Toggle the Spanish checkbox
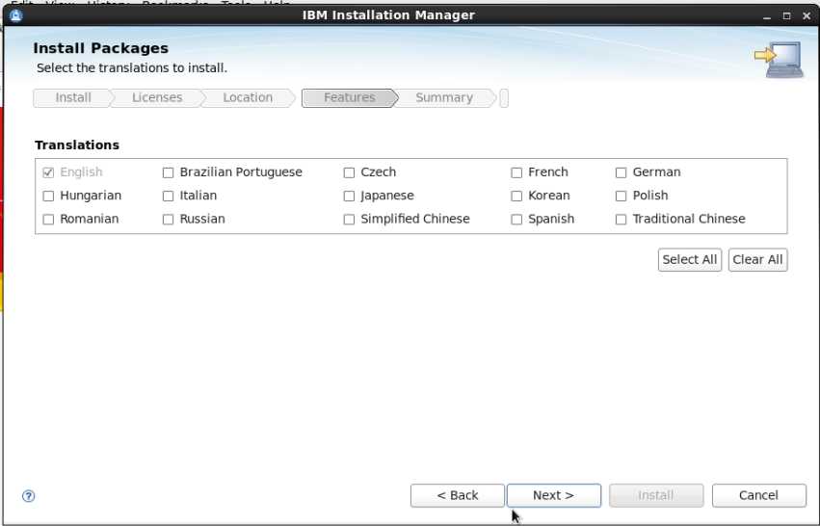 516,219
